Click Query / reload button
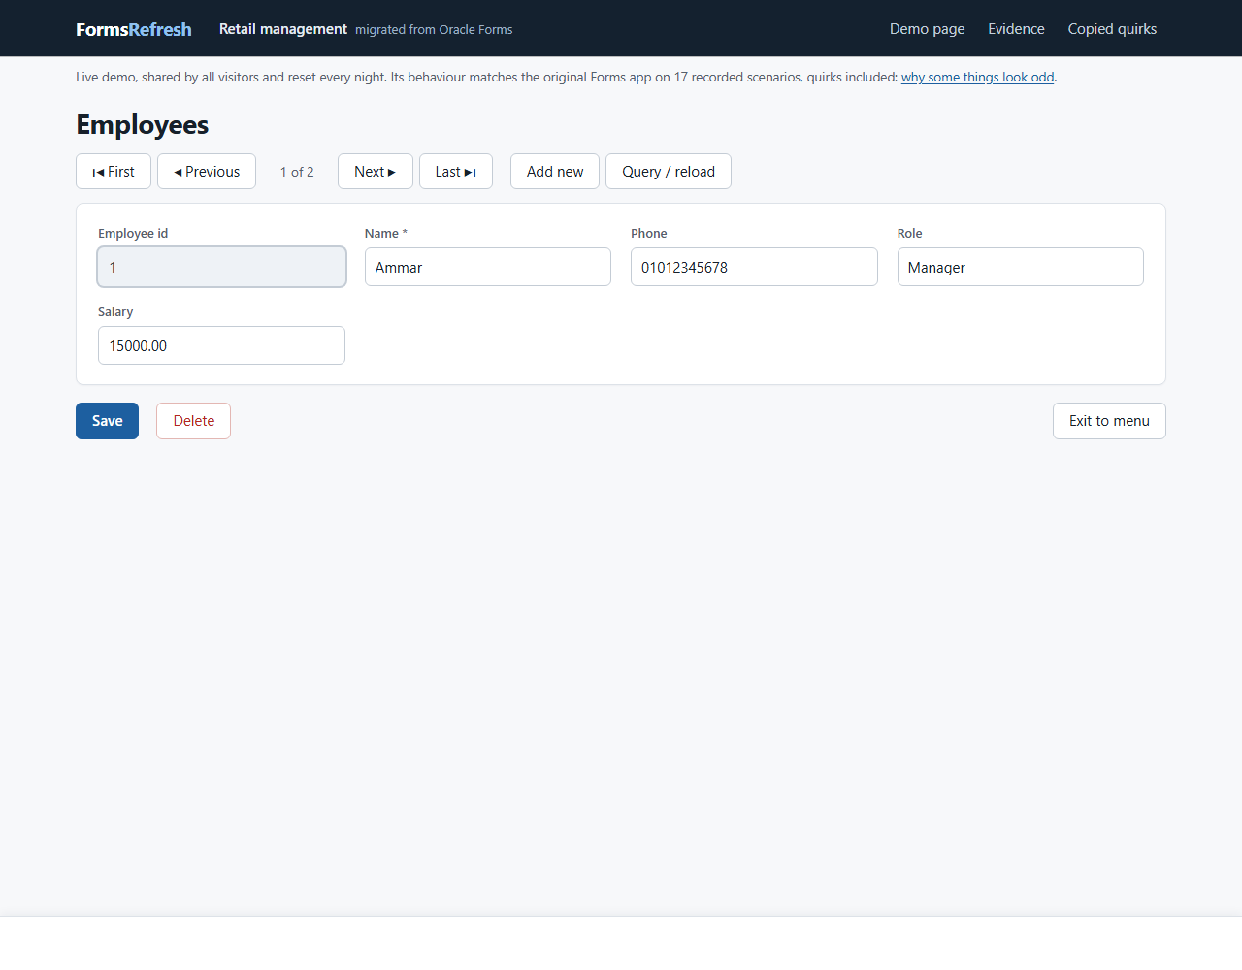Screen dimensions: 1242x970 tap(669, 172)
